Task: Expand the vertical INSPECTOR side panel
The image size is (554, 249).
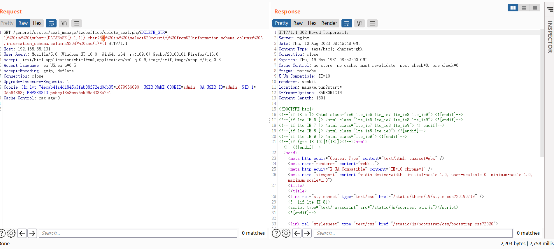Action: [550, 37]
